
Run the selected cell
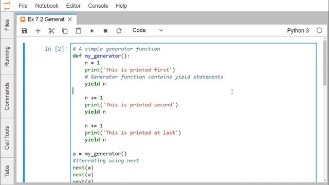92,31
